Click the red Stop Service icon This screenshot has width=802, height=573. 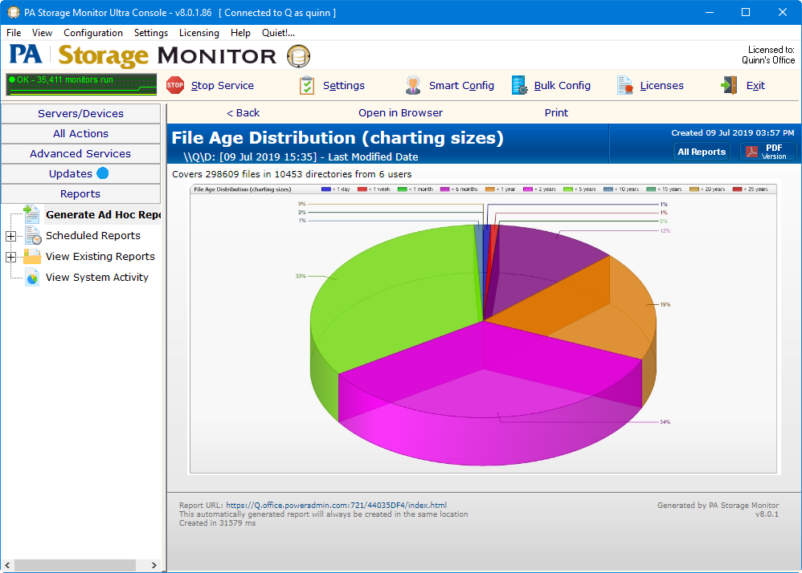click(175, 85)
